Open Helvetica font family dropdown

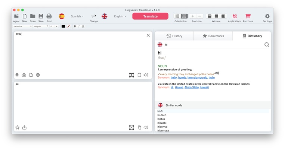(22, 26)
